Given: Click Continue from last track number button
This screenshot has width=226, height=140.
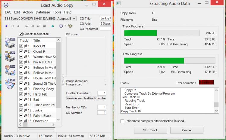Looking at the screenshot, I should click(x=86, y=98).
